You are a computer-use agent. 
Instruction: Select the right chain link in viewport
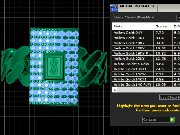(93, 67)
